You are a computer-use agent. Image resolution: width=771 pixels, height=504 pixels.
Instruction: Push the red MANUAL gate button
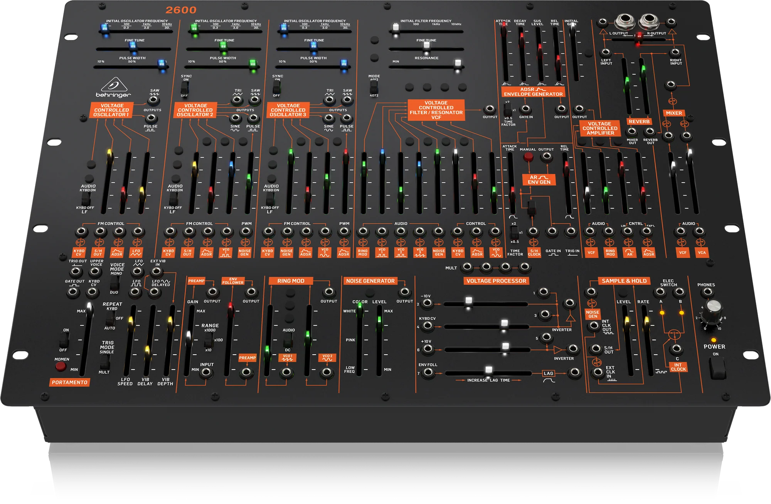point(528,157)
